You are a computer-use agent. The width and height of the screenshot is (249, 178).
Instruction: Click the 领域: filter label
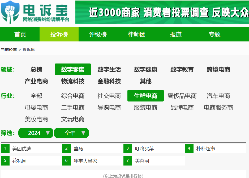coord(8,69)
